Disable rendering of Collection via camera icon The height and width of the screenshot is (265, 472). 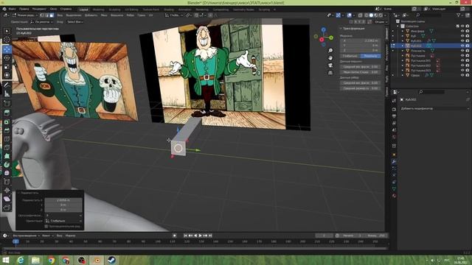[467, 26]
